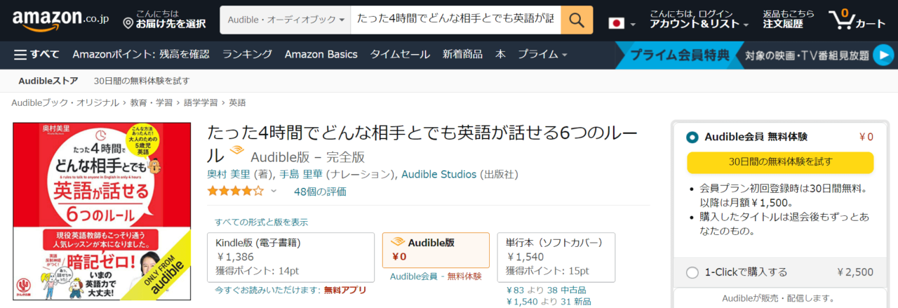The image size is (898, 308).
Task: Click the star rating icons
Action: (x=235, y=191)
